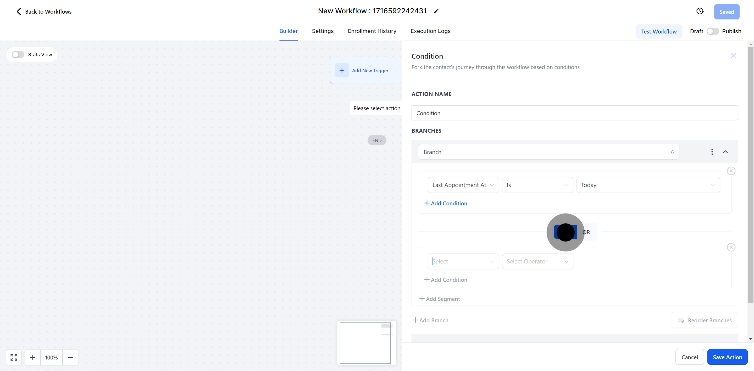Click the pencil icon to rename workflow
754x371 pixels.
tap(436, 11)
